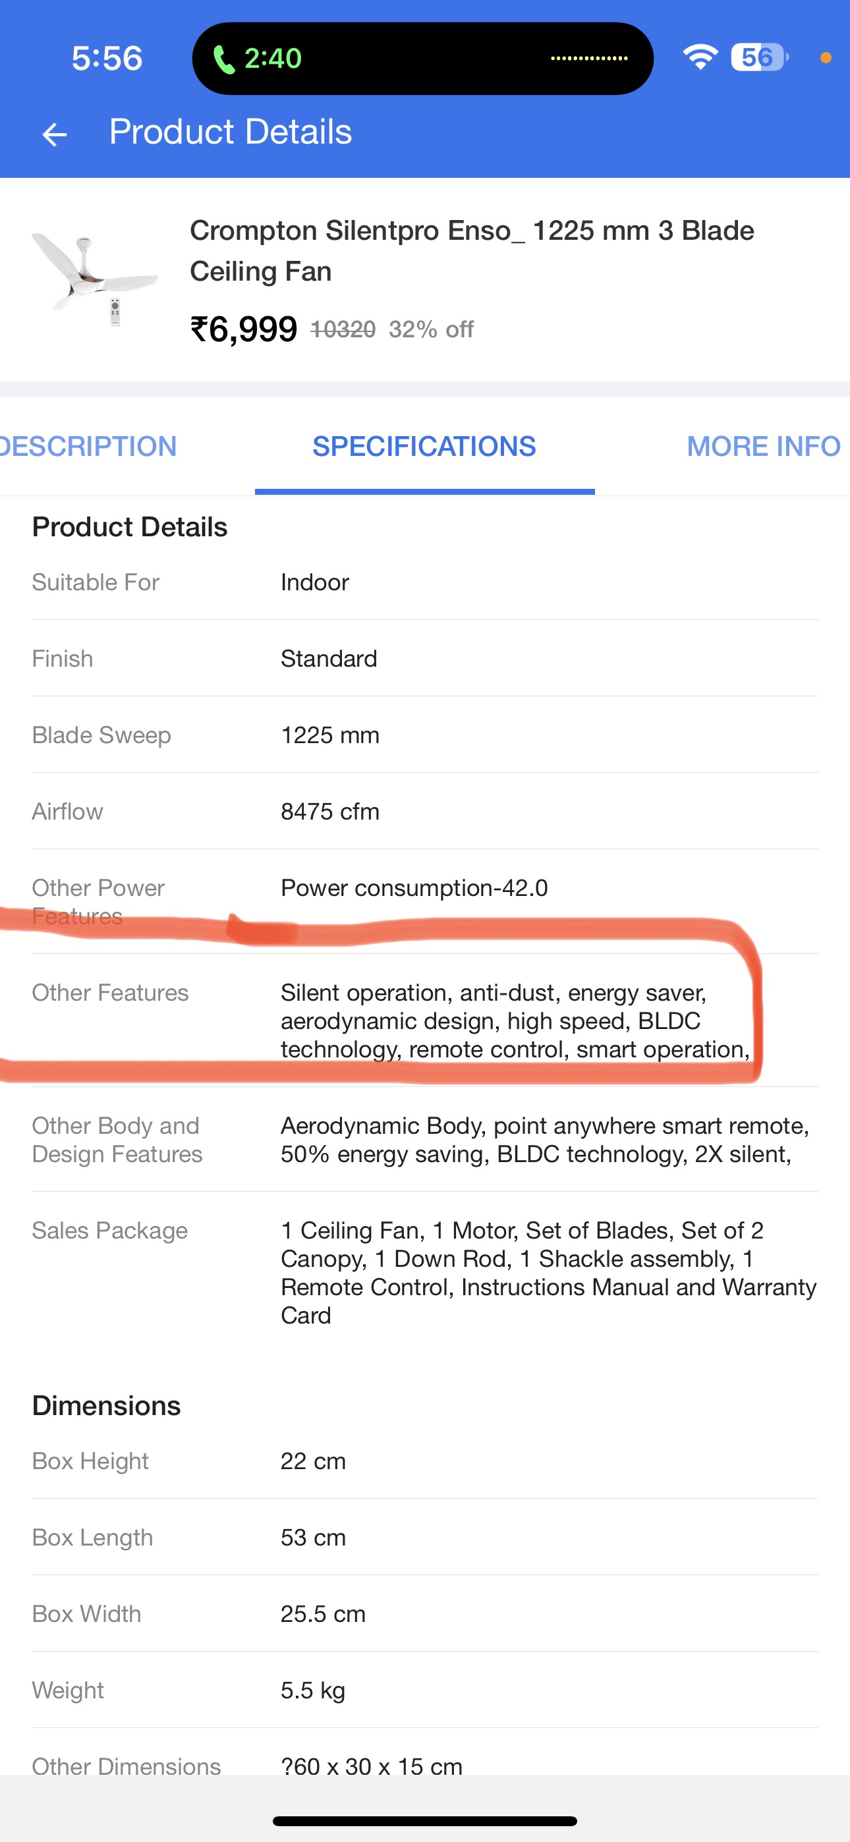Image resolution: width=850 pixels, height=1842 pixels.
Task: Tap the Other Features description text
Action: click(x=515, y=1020)
